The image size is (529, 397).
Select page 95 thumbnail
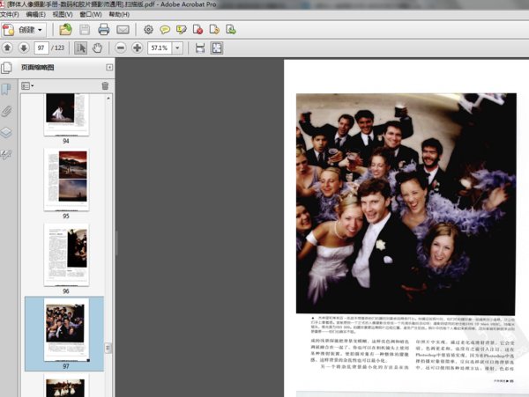coord(66,180)
